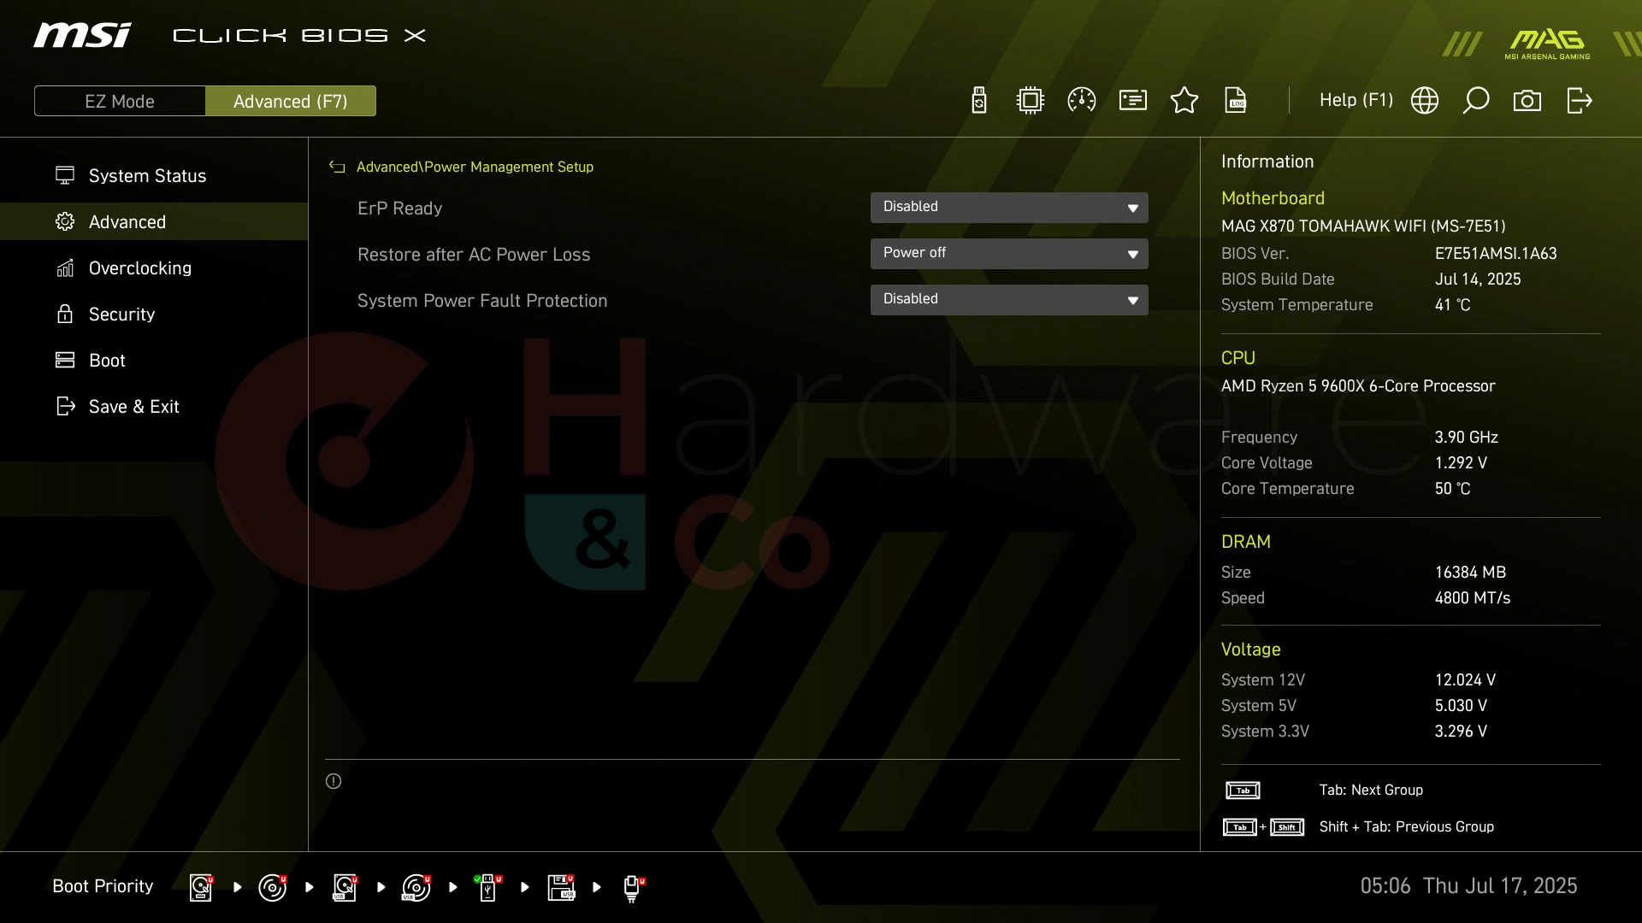Click the System 12V value 12.024 V

point(1465,680)
